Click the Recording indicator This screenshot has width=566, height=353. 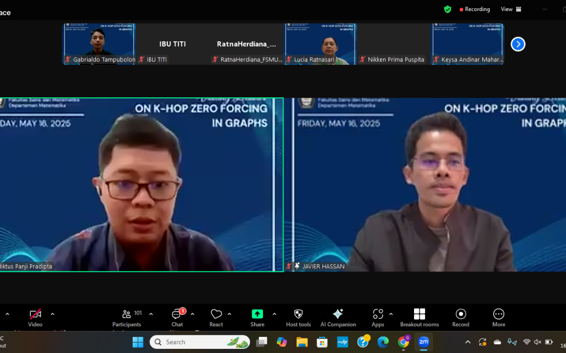474,9
